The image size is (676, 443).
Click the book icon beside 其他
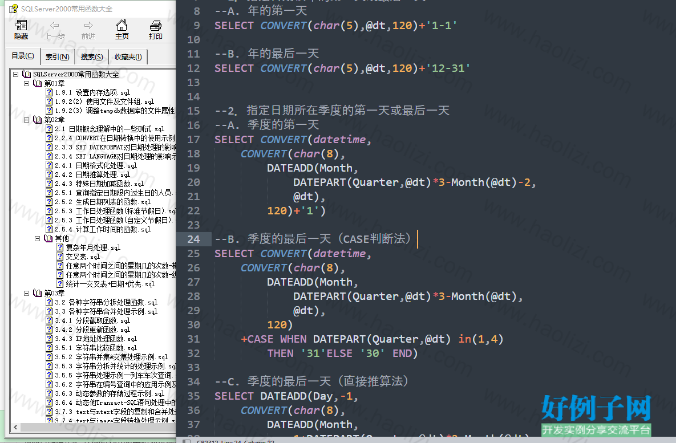(48, 238)
